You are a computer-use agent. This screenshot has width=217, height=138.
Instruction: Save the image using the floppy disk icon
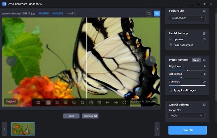click(91, 102)
